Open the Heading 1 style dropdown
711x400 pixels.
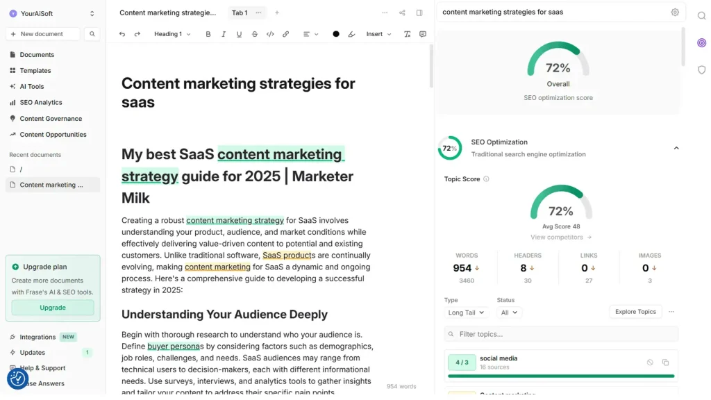point(172,34)
